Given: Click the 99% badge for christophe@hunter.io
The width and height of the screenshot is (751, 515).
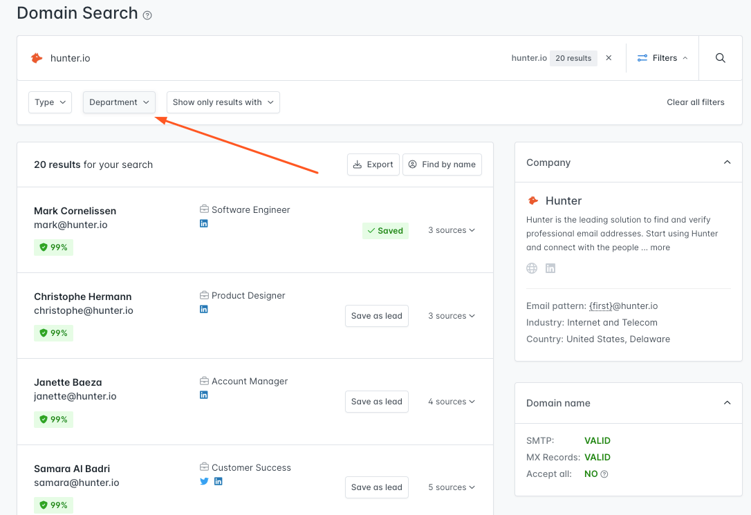Looking at the screenshot, I should pos(54,333).
